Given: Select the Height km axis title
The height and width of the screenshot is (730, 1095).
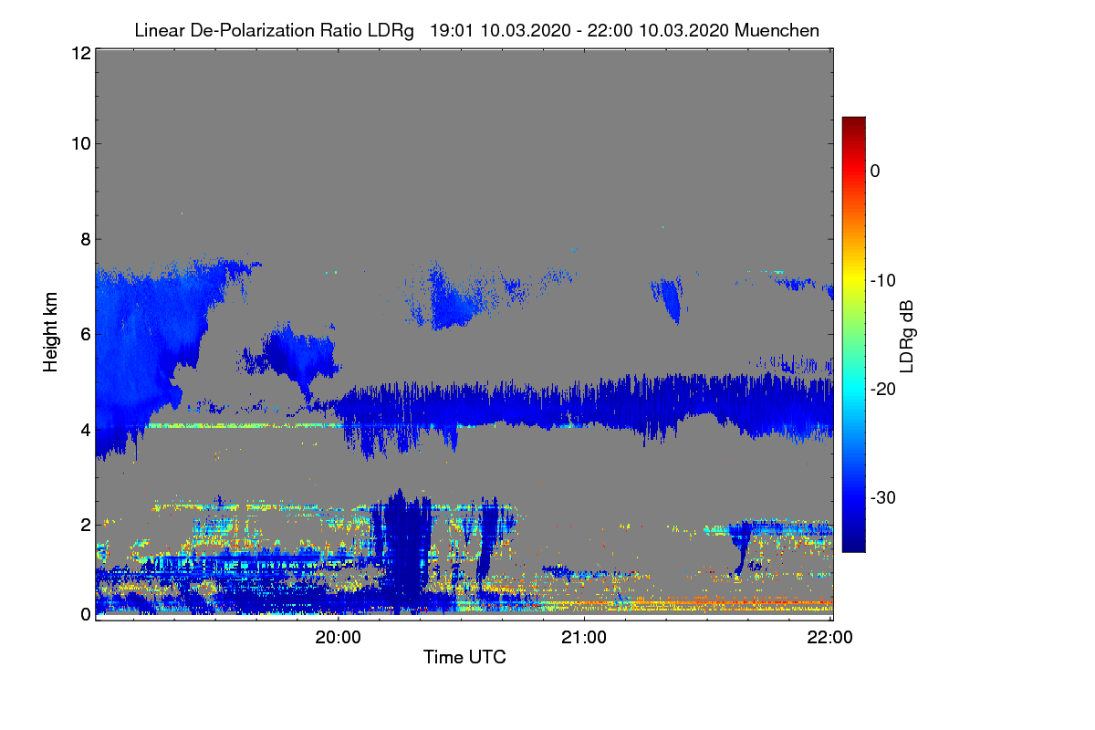Looking at the screenshot, I should (x=52, y=331).
